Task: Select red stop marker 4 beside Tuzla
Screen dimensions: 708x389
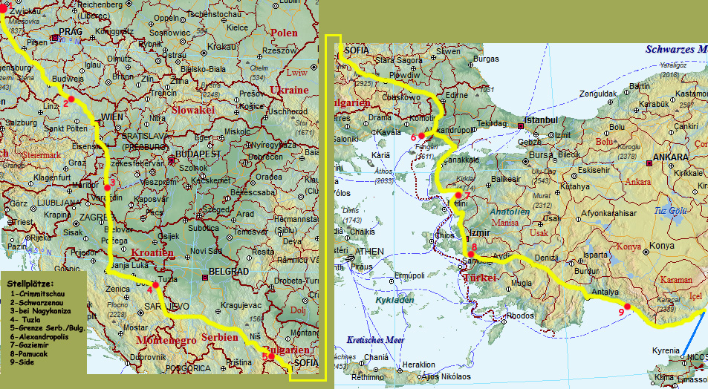Action: [x=155, y=285]
